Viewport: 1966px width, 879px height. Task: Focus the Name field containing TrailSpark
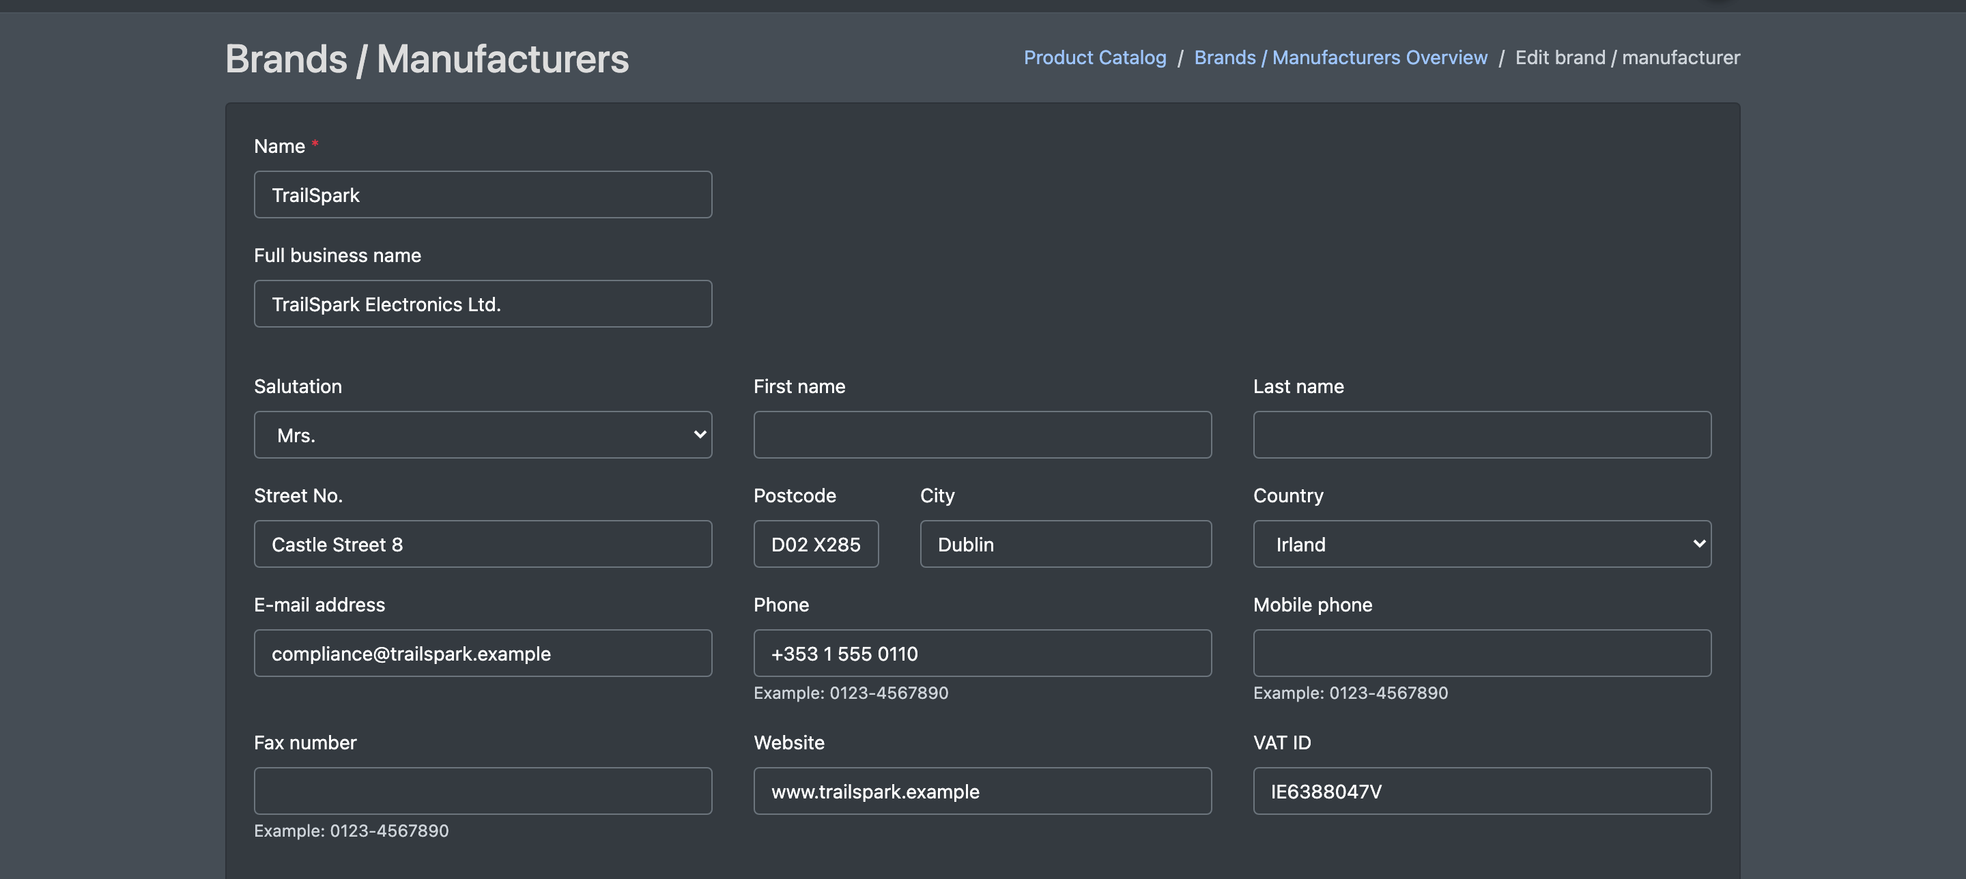[483, 194]
